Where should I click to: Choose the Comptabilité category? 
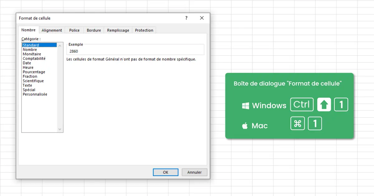click(x=40, y=58)
